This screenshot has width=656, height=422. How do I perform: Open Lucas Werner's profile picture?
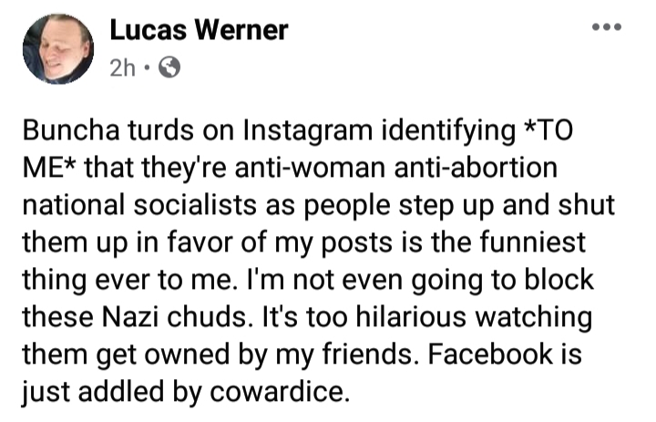(x=58, y=49)
